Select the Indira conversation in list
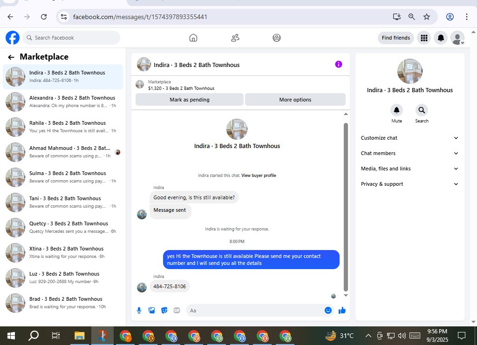The image size is (477, 345). coord(63,77)
